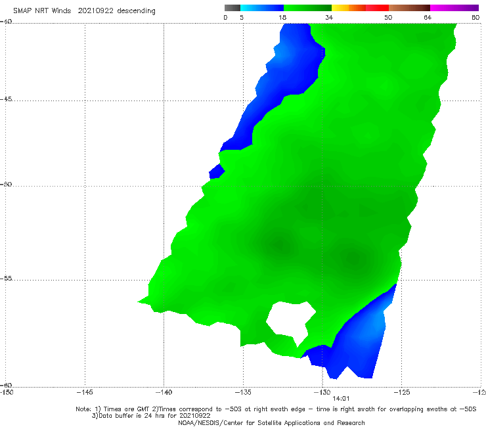The image size is (486, 427).
Task: Click the longitude label '-140'
Action: 164,392
